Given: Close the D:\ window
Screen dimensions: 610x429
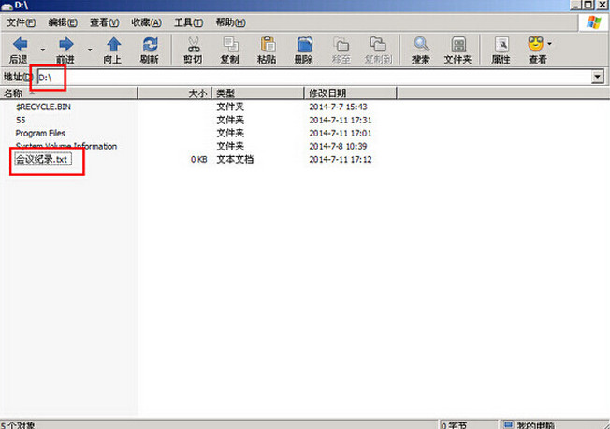Looking at the screenshot, I should point(602,5).
